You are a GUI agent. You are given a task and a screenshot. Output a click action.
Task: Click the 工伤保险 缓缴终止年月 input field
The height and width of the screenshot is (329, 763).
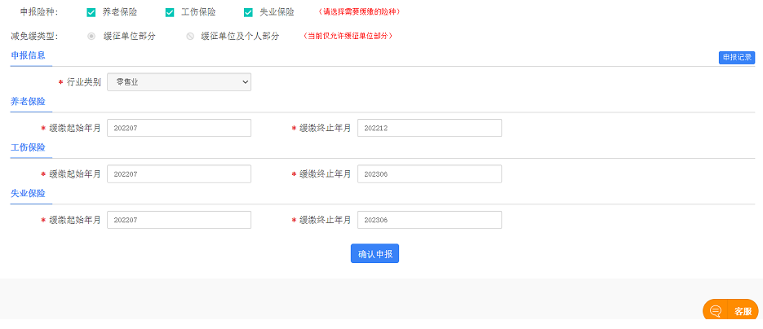pyautogui.click(x=429, y=174)
